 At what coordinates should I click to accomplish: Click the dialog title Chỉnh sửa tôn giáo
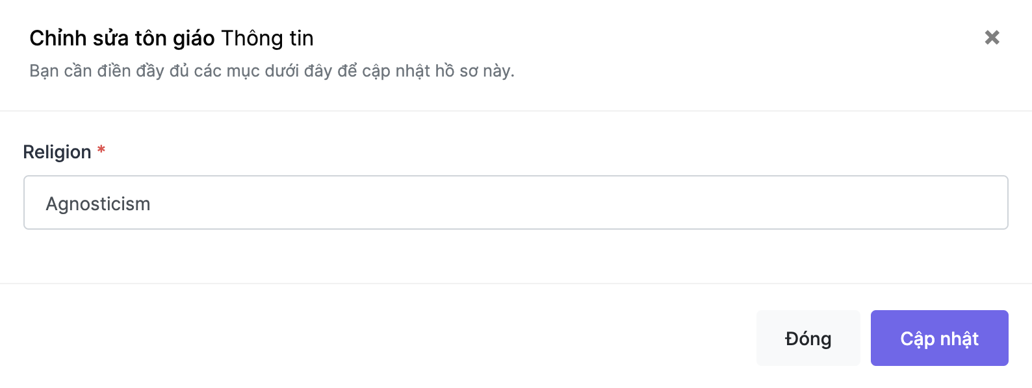[x=122, y=38]
